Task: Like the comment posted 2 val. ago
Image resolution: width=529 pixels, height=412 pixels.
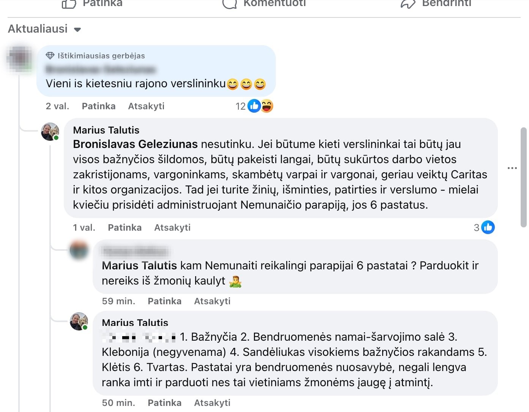Action: pyautogui.click(x=99, y=106)
